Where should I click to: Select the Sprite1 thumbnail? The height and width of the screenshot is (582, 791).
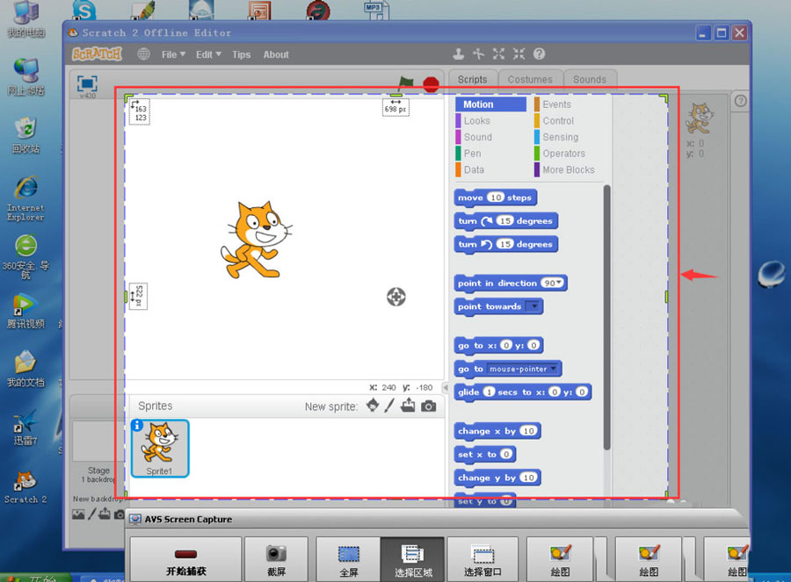point(160,448)
